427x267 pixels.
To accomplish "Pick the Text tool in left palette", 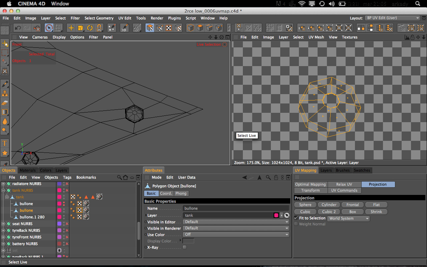I will point(5,144).
